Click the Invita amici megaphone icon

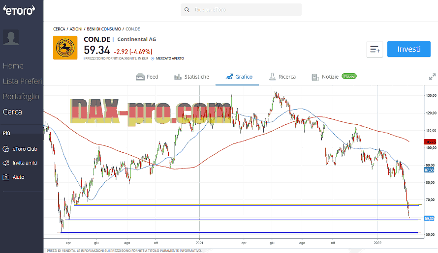[x=6, y=163]
